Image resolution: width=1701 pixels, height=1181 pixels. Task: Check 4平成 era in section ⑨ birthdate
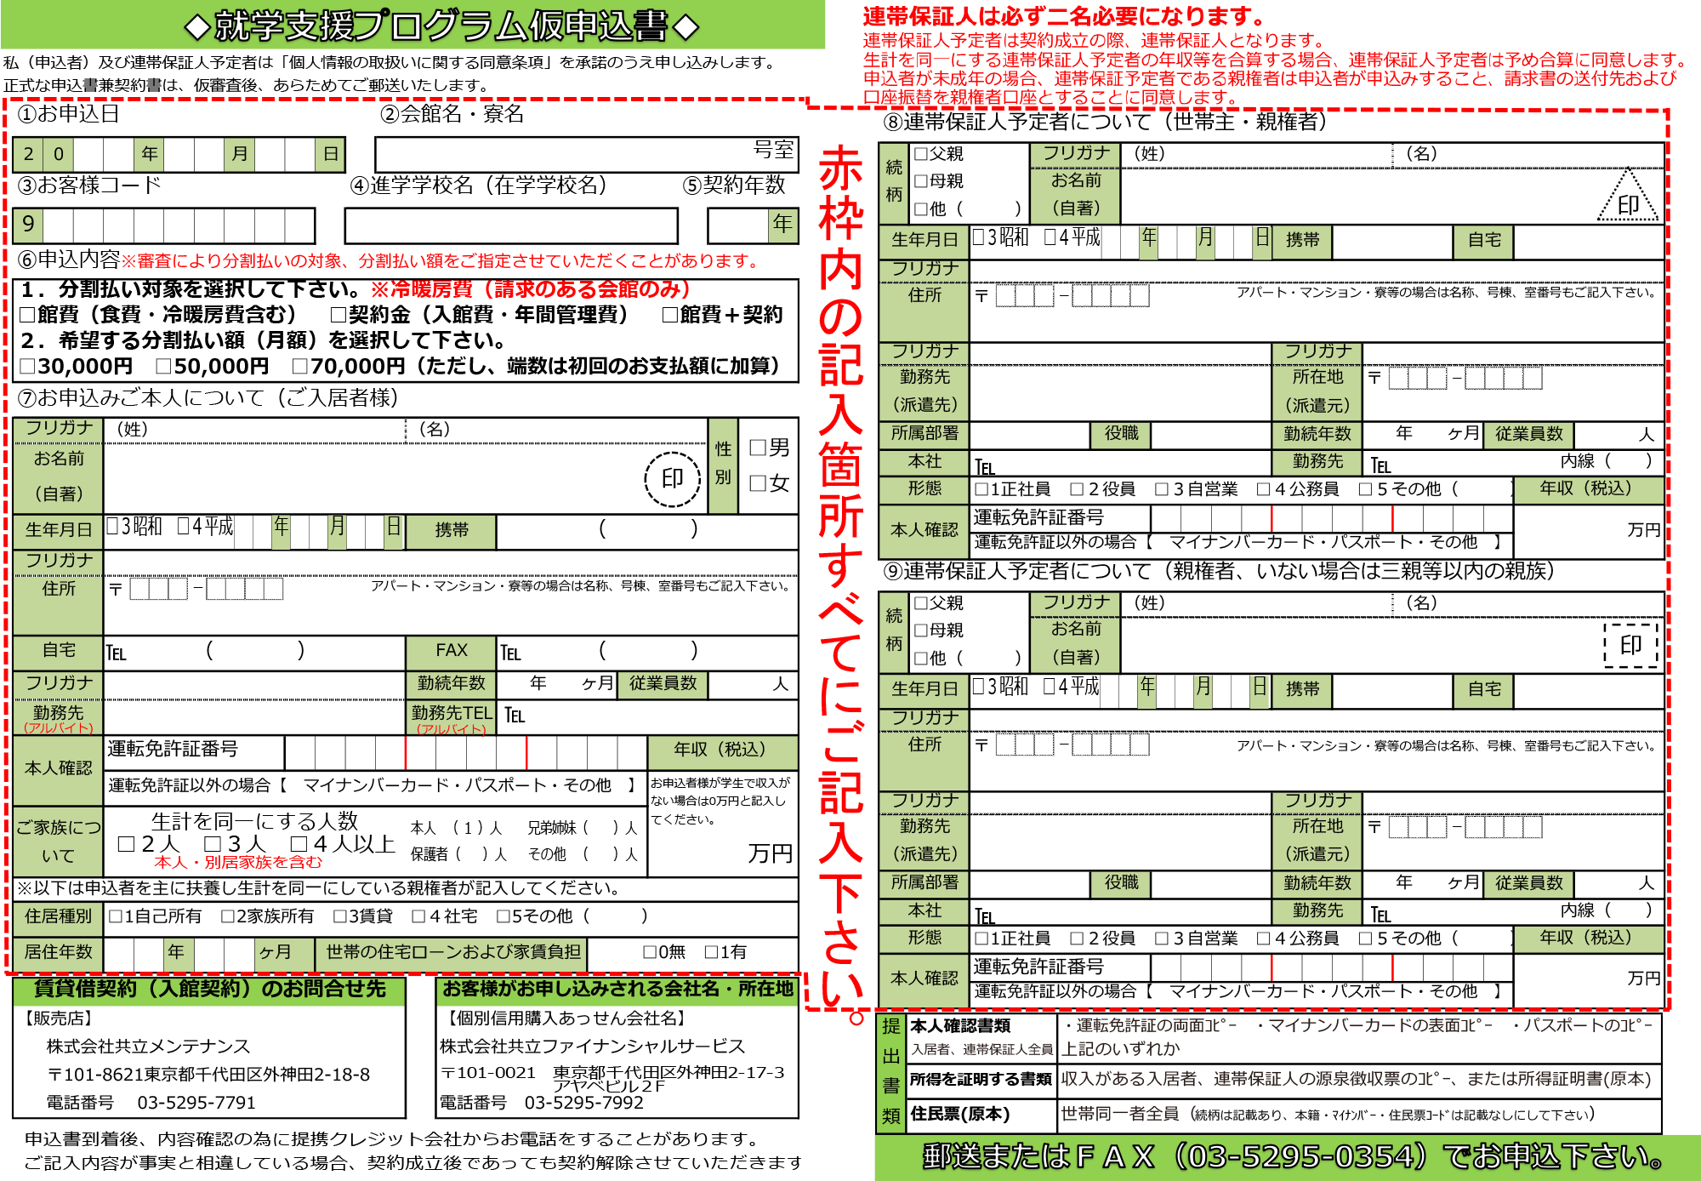point(1050,686)
